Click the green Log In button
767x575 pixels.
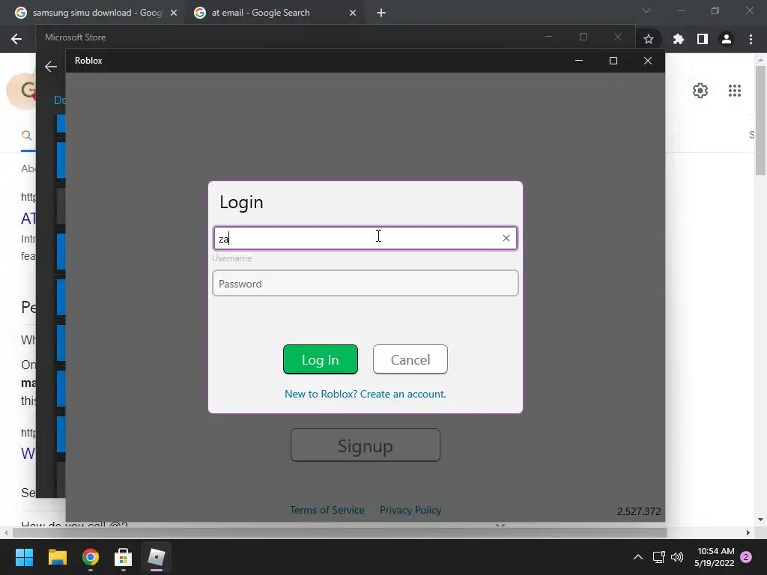point(321,359)
